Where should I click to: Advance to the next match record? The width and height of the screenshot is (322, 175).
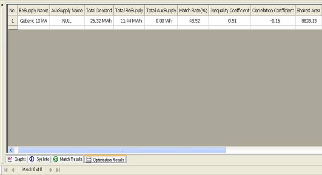coord(51,170)
